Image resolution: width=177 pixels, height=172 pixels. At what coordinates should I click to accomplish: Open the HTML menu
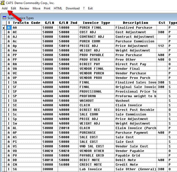[58, 8]
